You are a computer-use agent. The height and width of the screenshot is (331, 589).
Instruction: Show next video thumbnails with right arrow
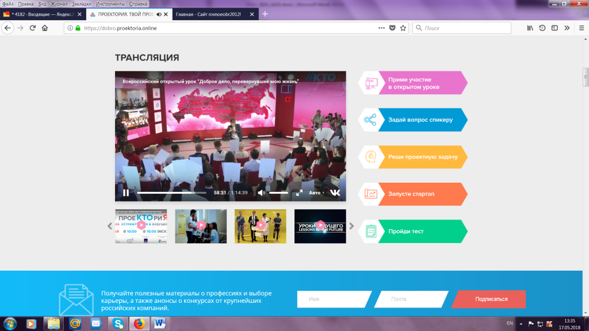click(x=351, y=226)
